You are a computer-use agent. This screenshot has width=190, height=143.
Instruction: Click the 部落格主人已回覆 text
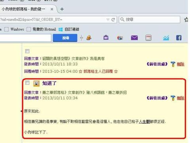click(x=98, y=71)
